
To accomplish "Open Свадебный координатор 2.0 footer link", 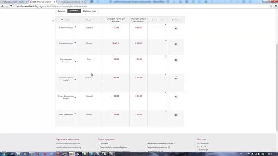I will pos(158,147).
